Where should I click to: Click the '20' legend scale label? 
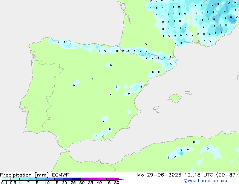click(64, 182)
